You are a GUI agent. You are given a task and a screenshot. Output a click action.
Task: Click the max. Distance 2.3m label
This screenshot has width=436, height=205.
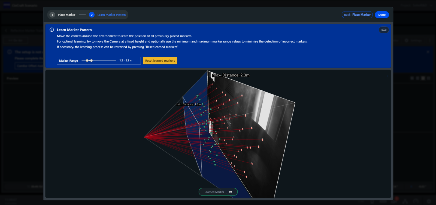(231, 75)
